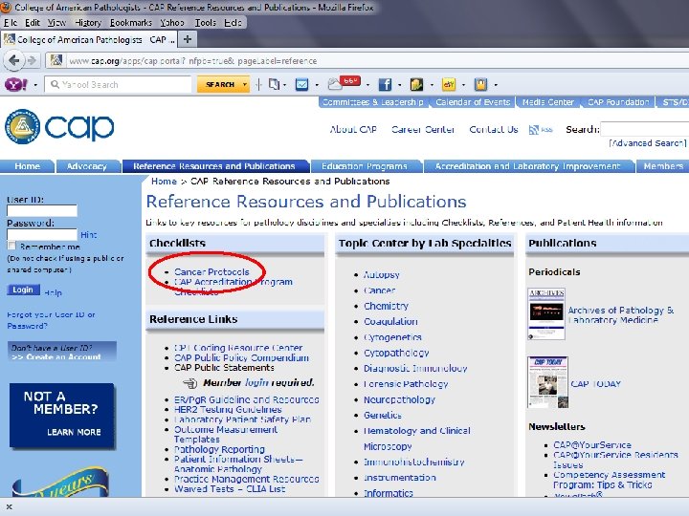Open the dropdown next to mail icon
This screenshot has height=516, width=689.
[x=317, y=85]
